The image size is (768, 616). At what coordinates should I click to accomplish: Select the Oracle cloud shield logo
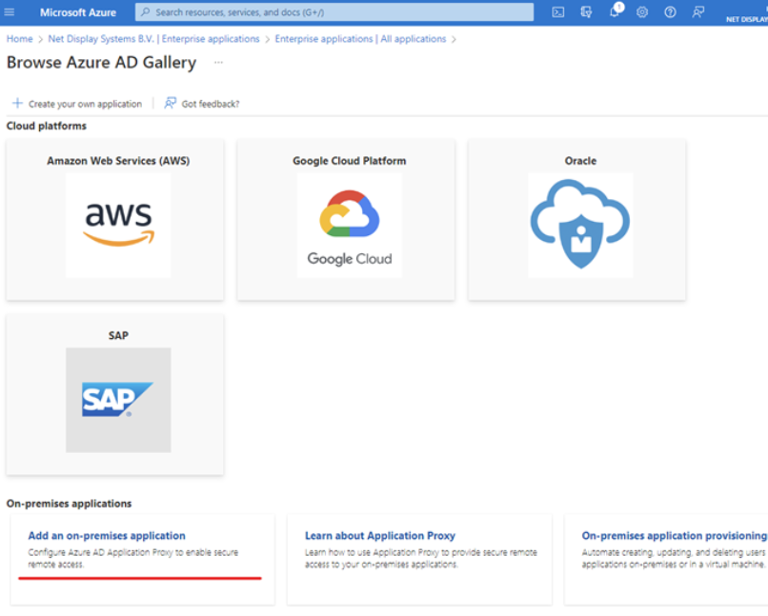click(x=580, y=225)
